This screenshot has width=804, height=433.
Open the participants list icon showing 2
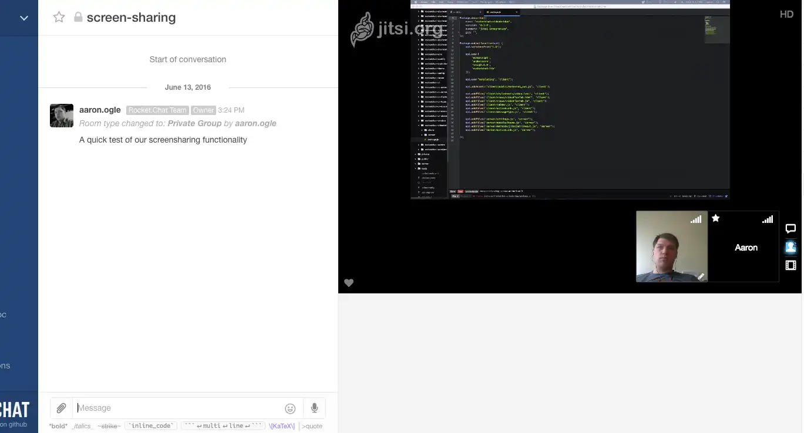tap(790, 247)
